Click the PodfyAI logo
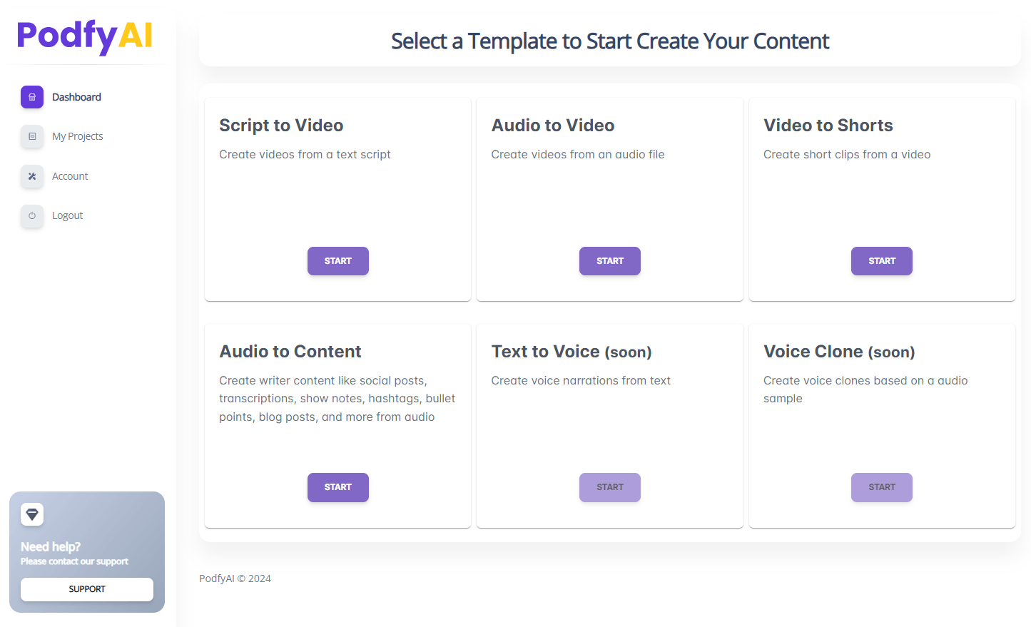 point(85,36)
